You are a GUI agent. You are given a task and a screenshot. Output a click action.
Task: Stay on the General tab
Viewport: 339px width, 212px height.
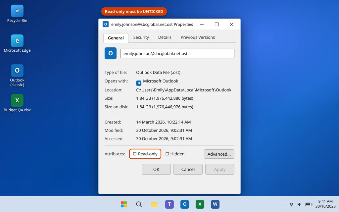tap(116, 38)
